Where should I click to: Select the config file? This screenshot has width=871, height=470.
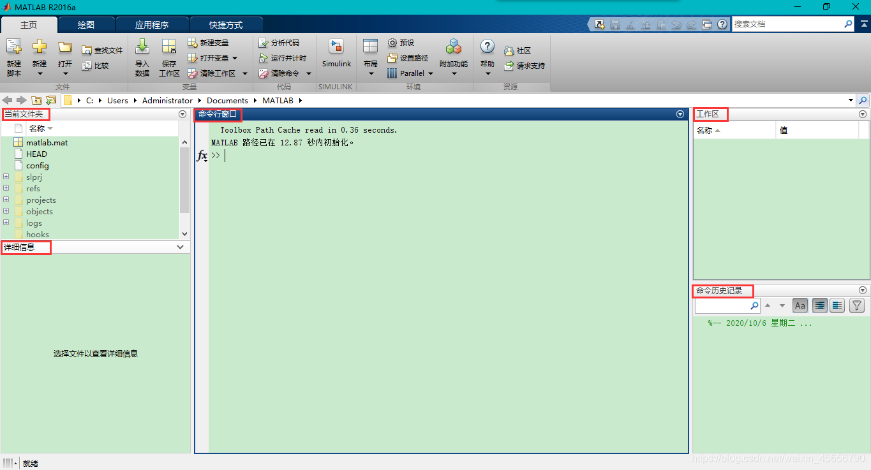[38, 165]
